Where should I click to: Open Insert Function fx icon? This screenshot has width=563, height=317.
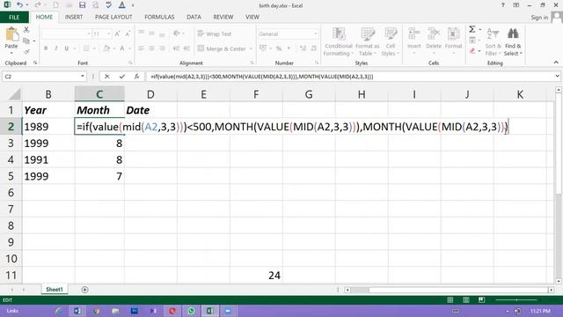[136, 77]
